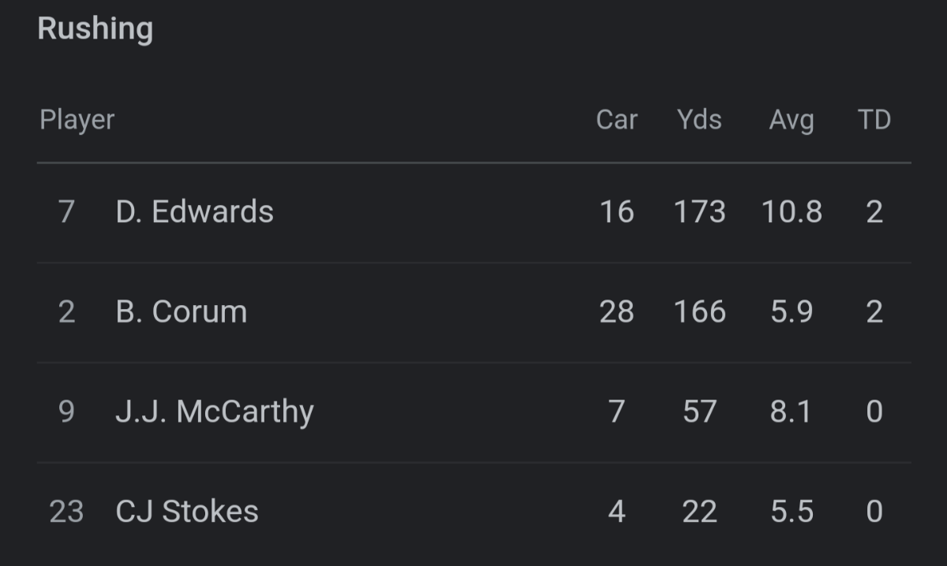Click J.J. McCarthy's 57 yards value

(x=699, y=412)
